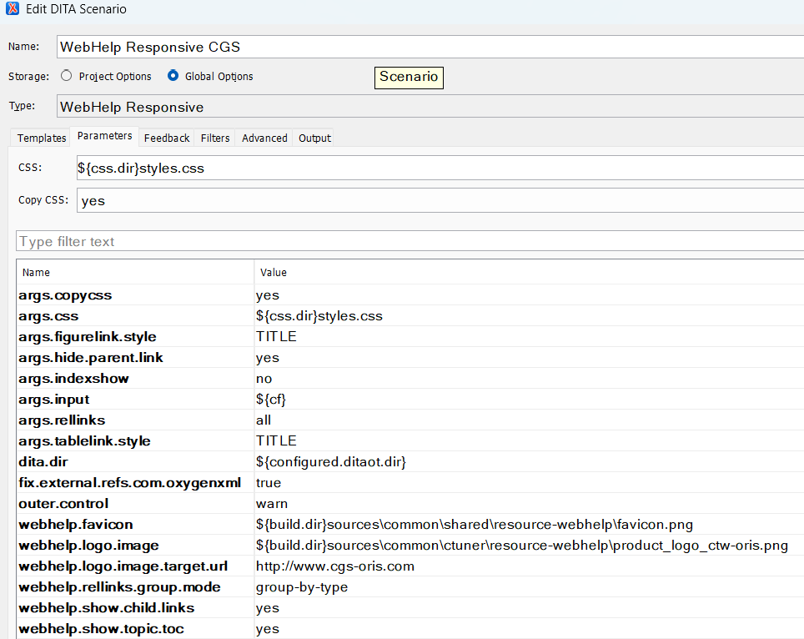Select the args.indexshow parameter
This screenshot has width=804, height=639.
coord(73,379)
